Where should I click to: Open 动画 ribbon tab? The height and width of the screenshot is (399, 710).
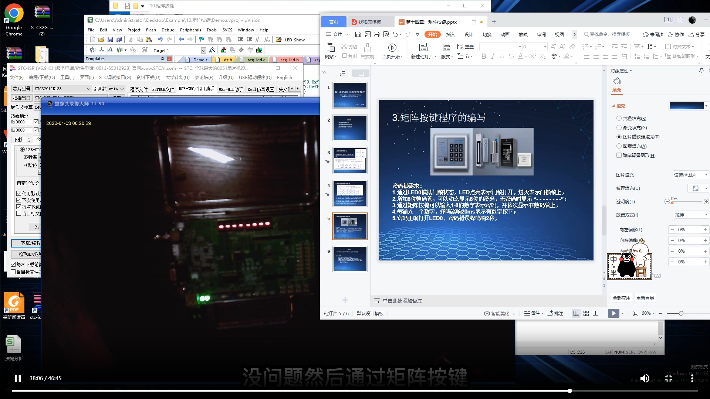(x=505, y=34)
